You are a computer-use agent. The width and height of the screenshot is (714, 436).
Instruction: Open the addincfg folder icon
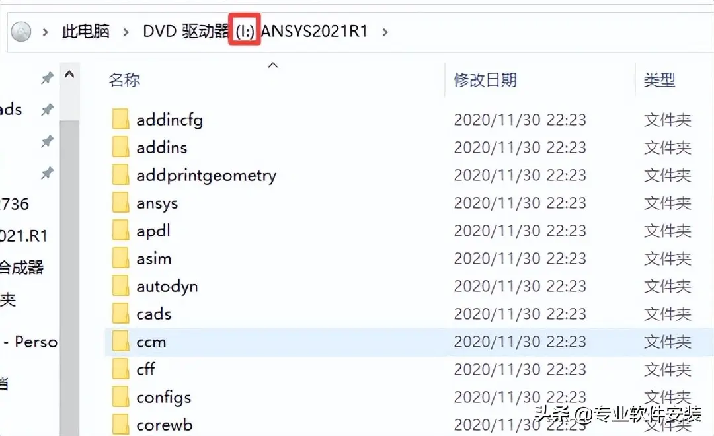(121, 120)
